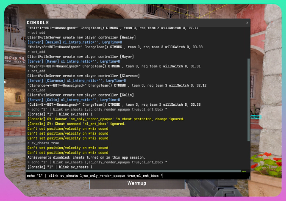Screen dimensions: 286x201
Task: Select the Wesley ChangeTeam log line
Action: pyautogui.click(x=114, y=47)
